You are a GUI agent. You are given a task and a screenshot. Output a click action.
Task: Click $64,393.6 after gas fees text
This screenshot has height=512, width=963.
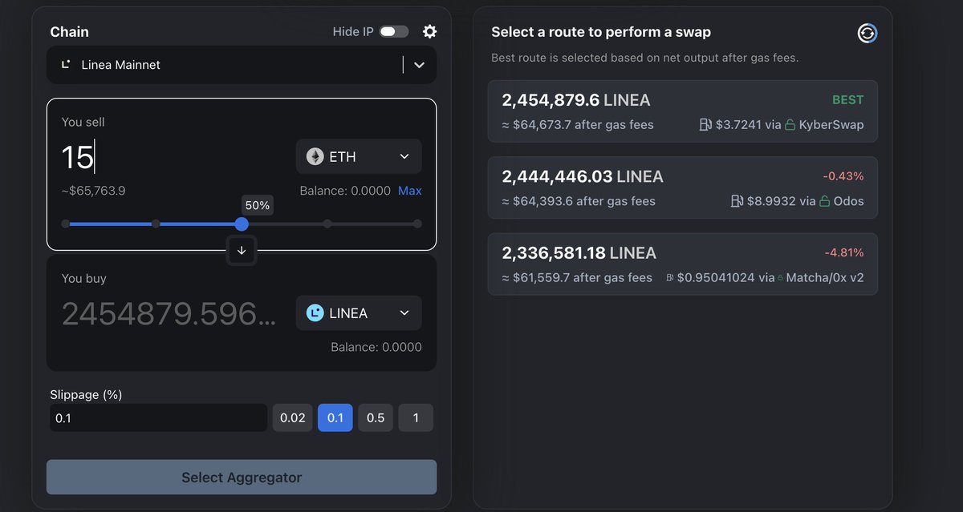(579, 201)
